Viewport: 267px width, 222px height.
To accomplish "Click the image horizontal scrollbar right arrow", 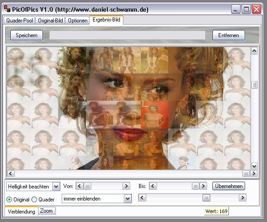I will click(x=254, y=174).
